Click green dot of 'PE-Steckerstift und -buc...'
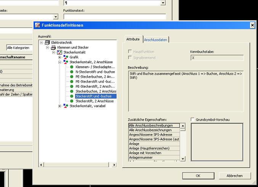 click(72, 82)
